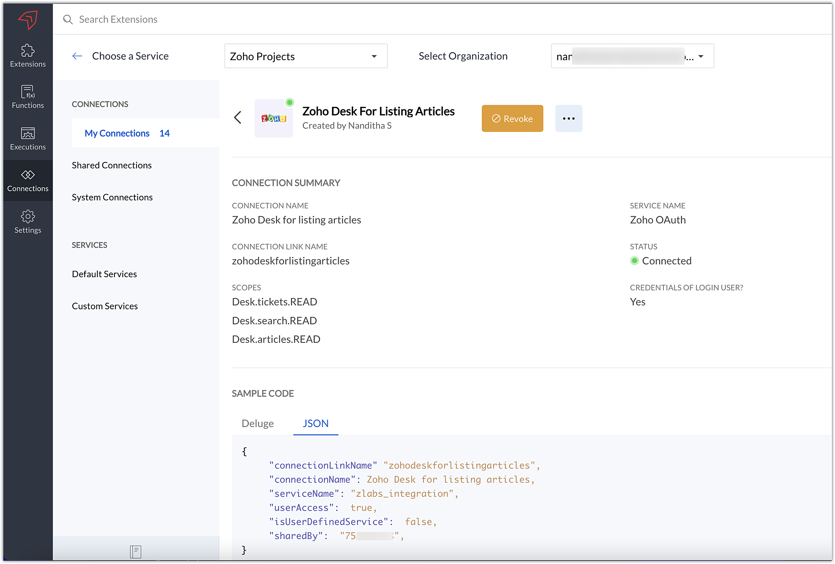835x564 pixels.
Task: Open the Functions sidebar section
Action: coord(28,97)
